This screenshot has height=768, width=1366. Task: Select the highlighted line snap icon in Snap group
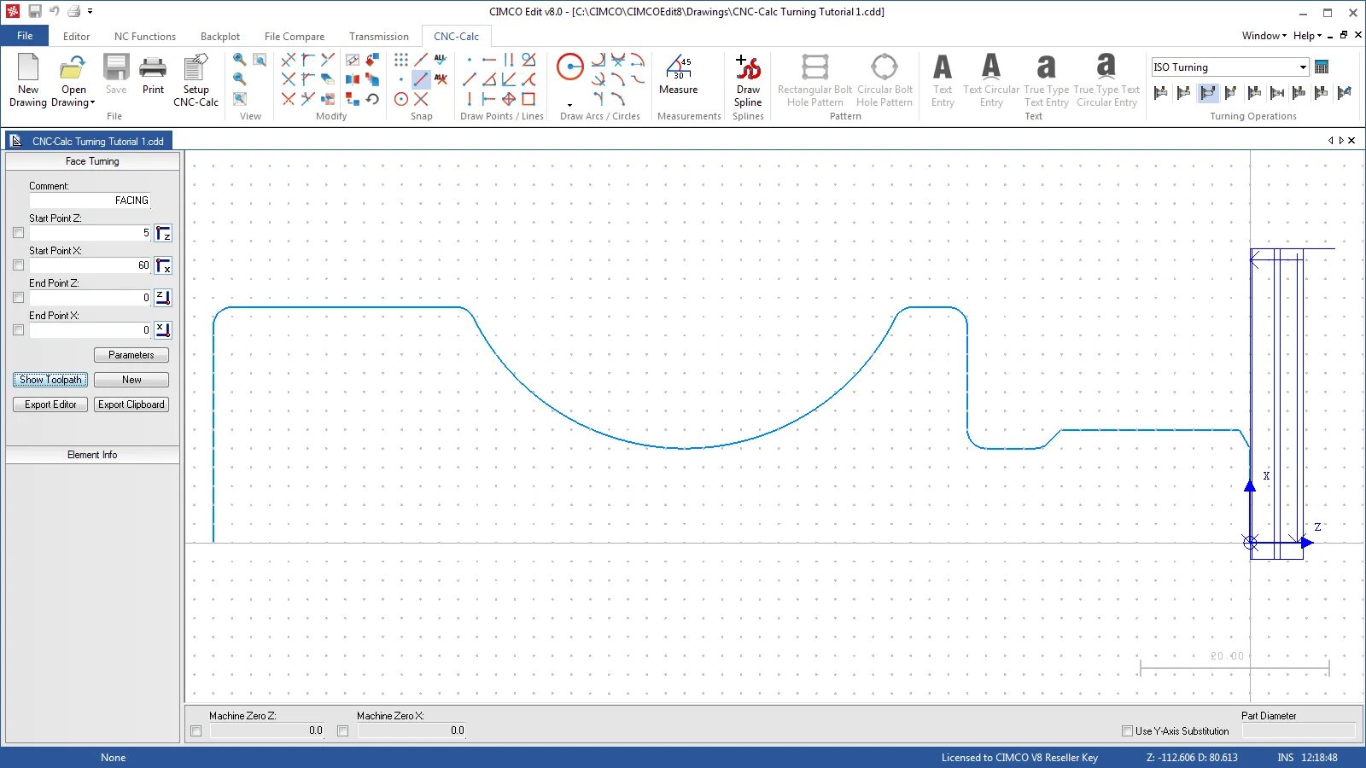pyautogui.click(x=421, y=79)
